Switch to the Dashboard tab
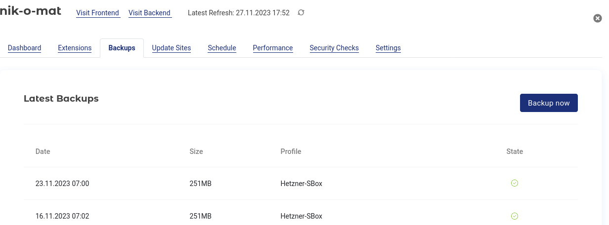Screen dimensions: 609x225 click(25, 48)
